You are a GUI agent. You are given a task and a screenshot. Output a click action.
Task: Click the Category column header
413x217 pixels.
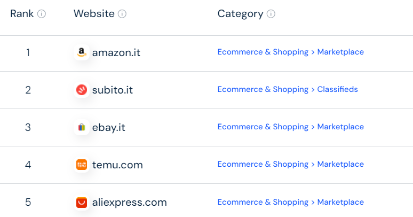240,14
